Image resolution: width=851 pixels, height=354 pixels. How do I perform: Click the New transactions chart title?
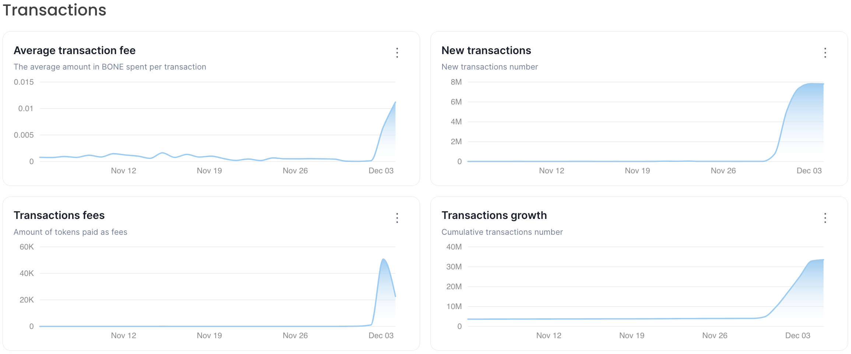coord(486,50)
